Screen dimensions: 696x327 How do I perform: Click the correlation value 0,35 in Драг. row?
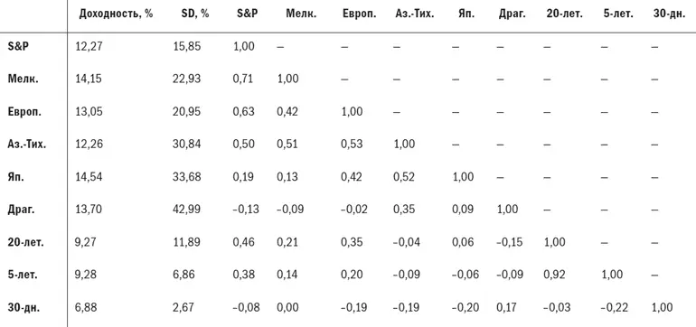(x=404, y=210)
